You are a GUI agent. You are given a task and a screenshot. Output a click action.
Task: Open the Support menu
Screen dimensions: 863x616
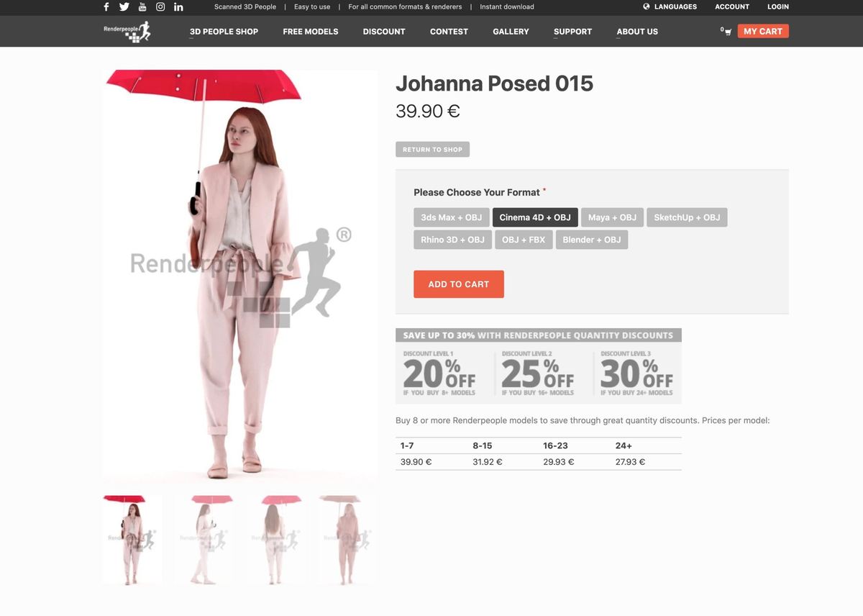572,32
